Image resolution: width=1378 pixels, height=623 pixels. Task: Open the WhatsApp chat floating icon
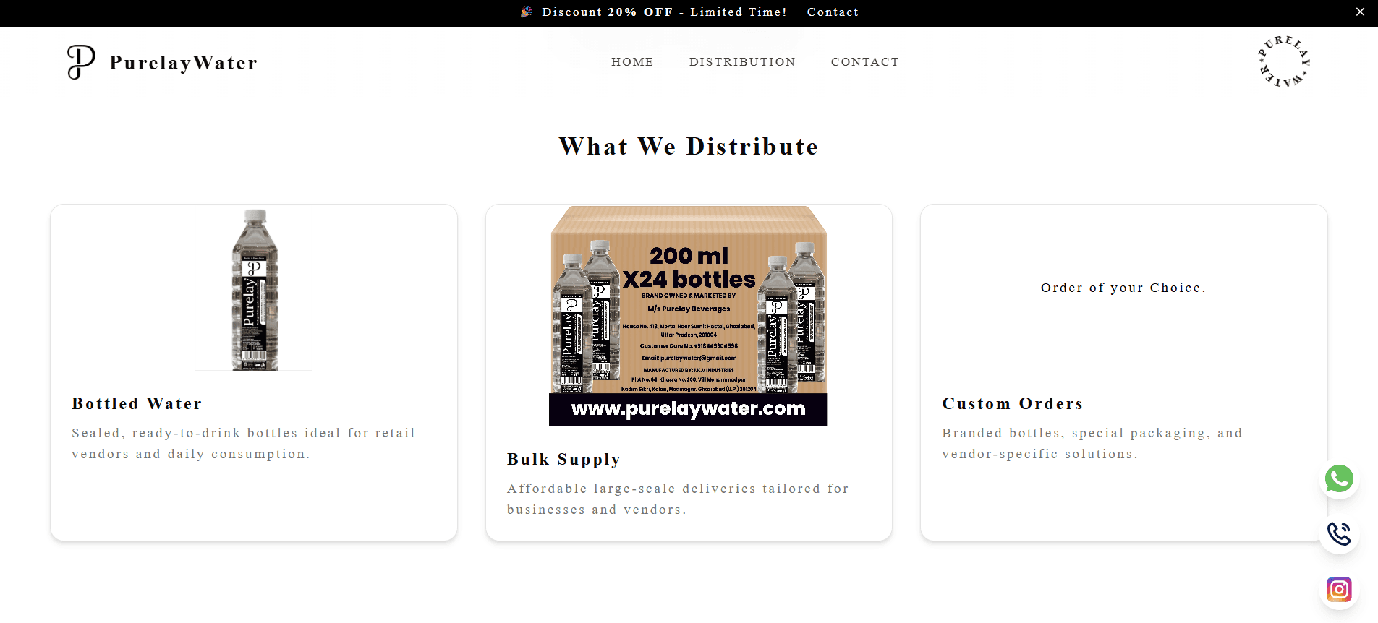[x=1339, y=478]
